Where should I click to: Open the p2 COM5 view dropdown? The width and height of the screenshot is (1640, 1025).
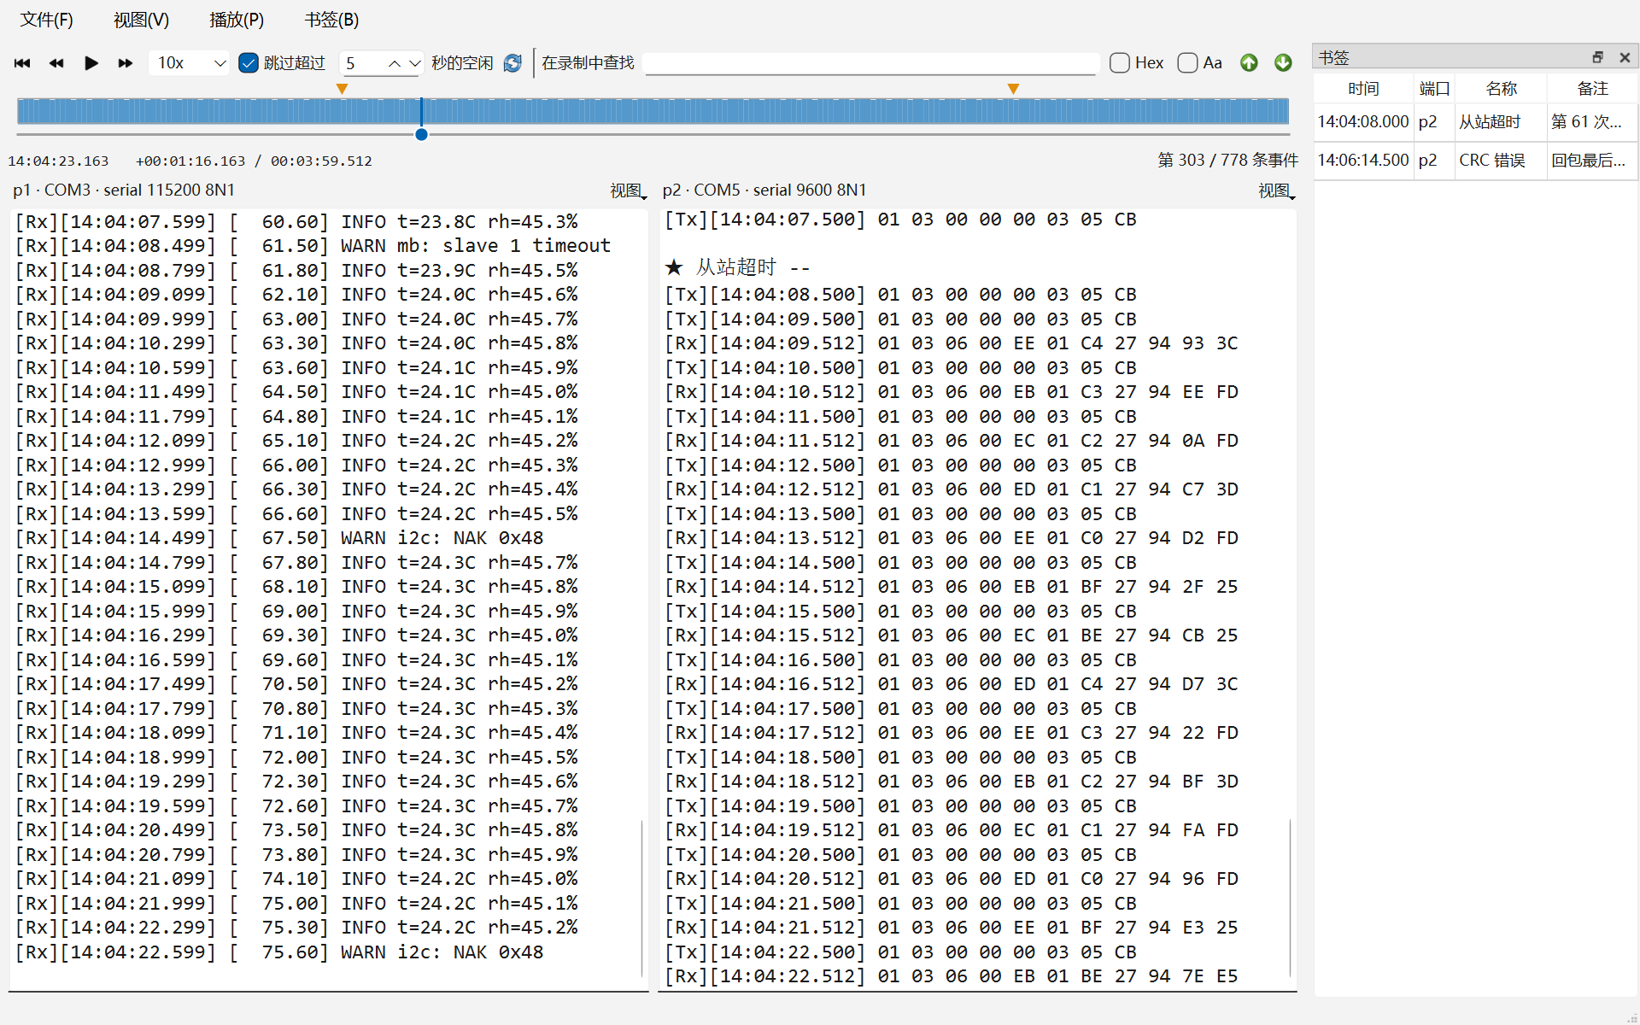click(1277, 191)
